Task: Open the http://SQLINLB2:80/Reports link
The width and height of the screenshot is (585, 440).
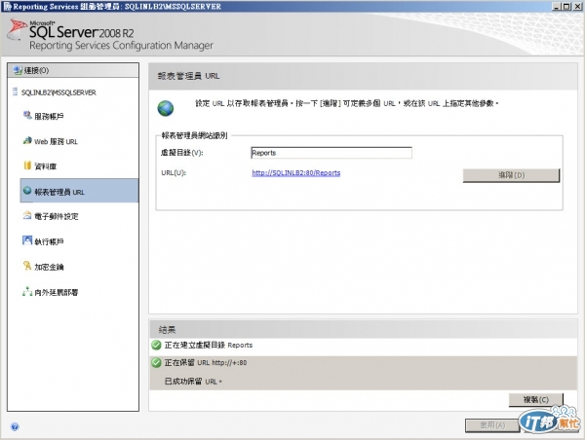Action: point(296,173)
